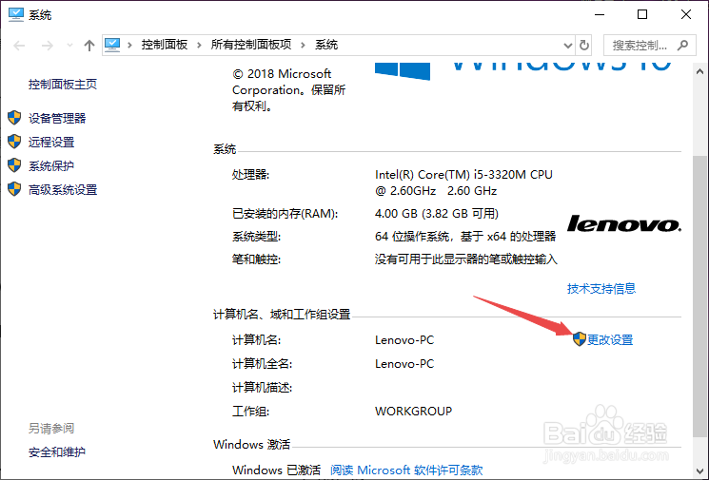This screenshot has width=709, height=480.
Task: Select 控制面板 in the address breadcrumb
Action: 164,45
